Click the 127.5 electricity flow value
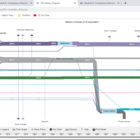 click(132, 109)
